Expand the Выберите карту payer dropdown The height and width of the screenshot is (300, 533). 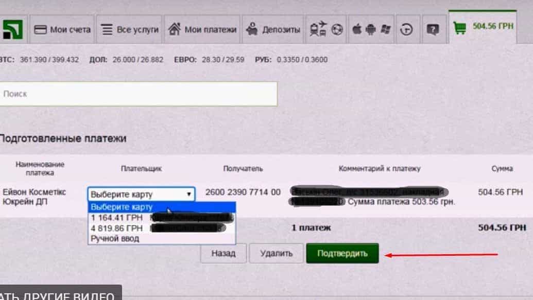pyautogui.click(x=141, y=194)
